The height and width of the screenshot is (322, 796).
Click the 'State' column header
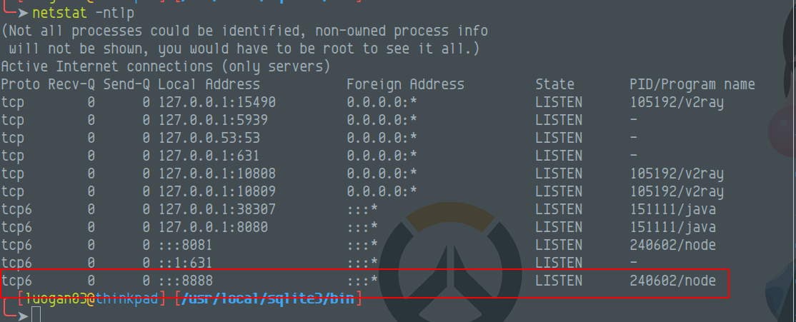(x=555, y=84)
